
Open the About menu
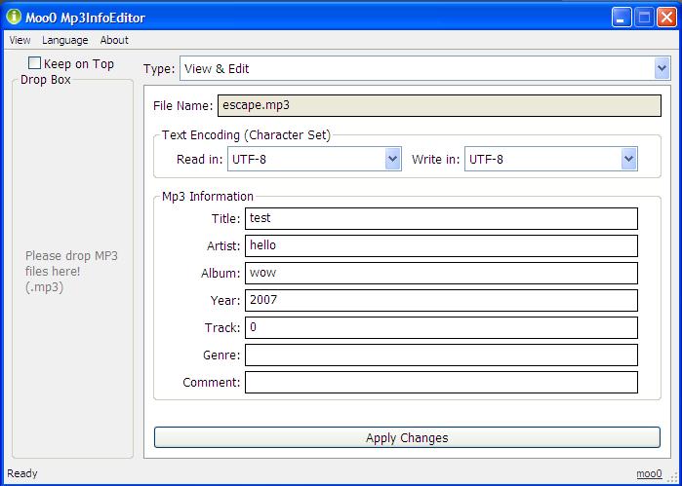tap(114, 40)
